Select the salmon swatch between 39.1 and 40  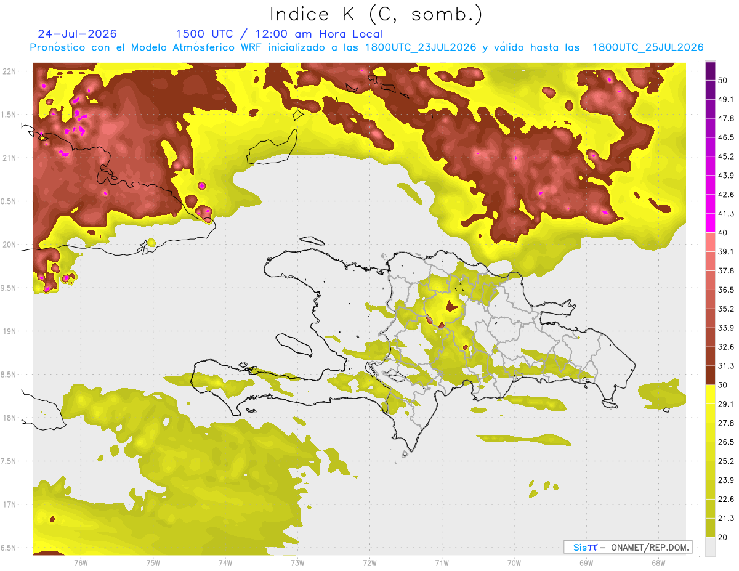711,242
